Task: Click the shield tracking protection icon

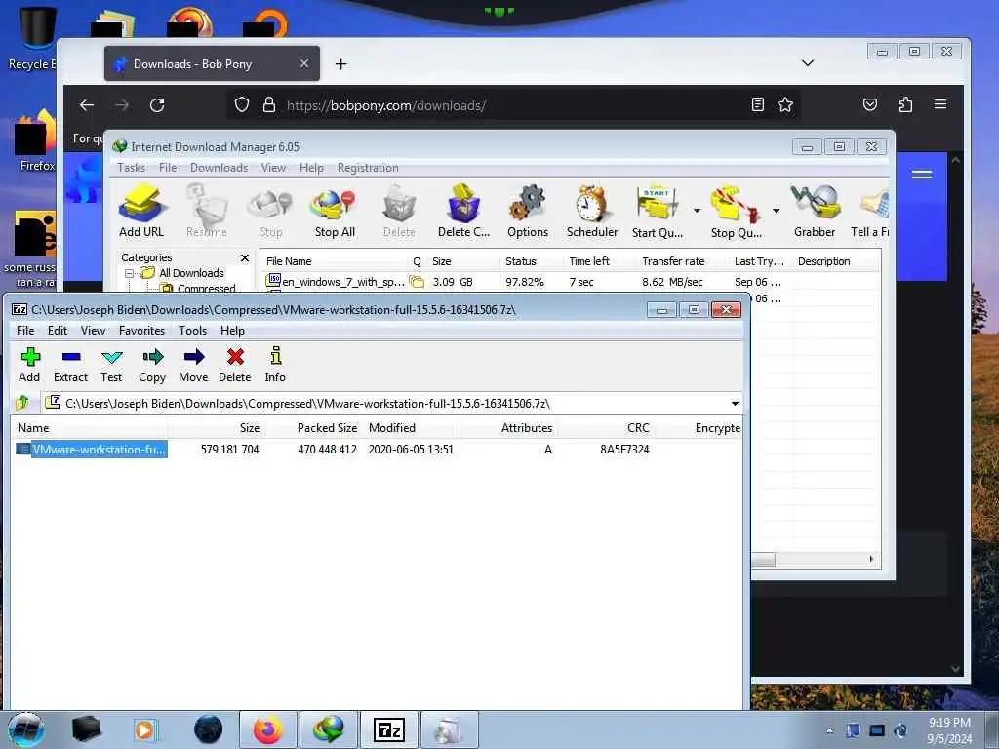Action: coord(242,104)
